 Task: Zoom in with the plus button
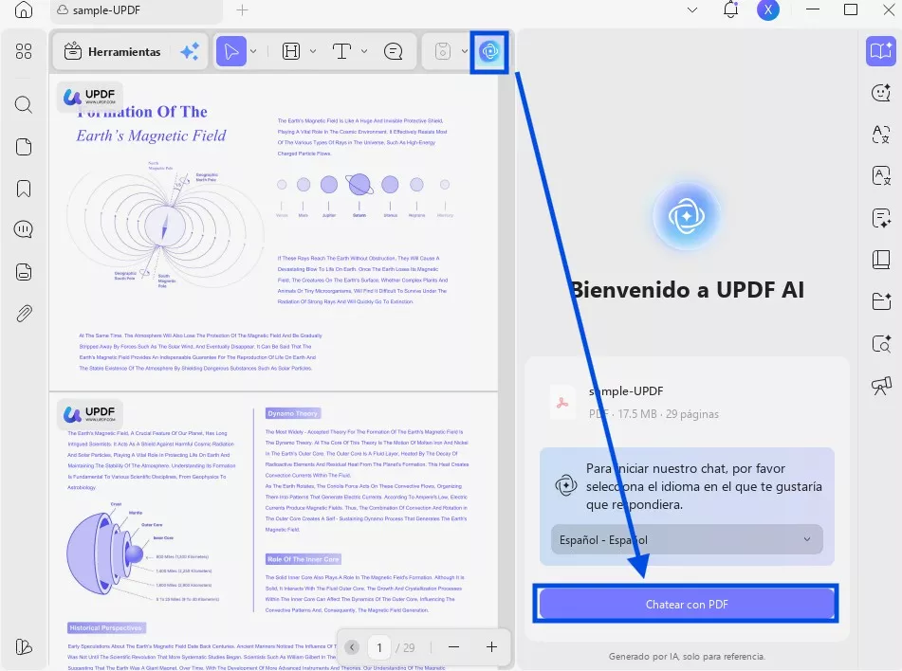[492, 647]
